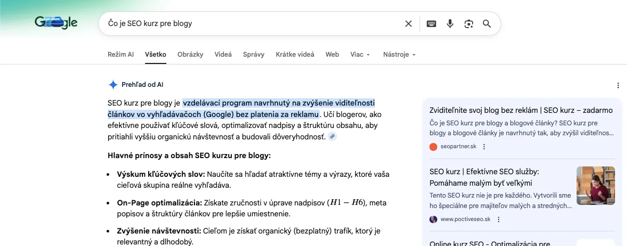Click into the search query input field
627x246 pixels.
250,23
